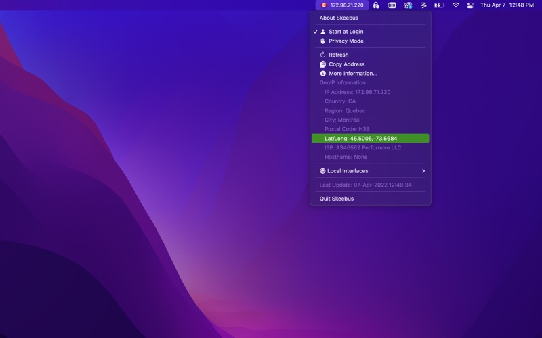Click IP Address: 172.98.71.220 row
Viewport: 542px width, 338px height.
(x=370, y=92)
